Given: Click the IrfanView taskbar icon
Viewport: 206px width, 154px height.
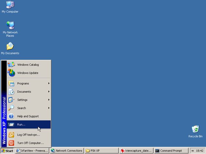Looking at the screenshot, I should (x=18, y=151).
